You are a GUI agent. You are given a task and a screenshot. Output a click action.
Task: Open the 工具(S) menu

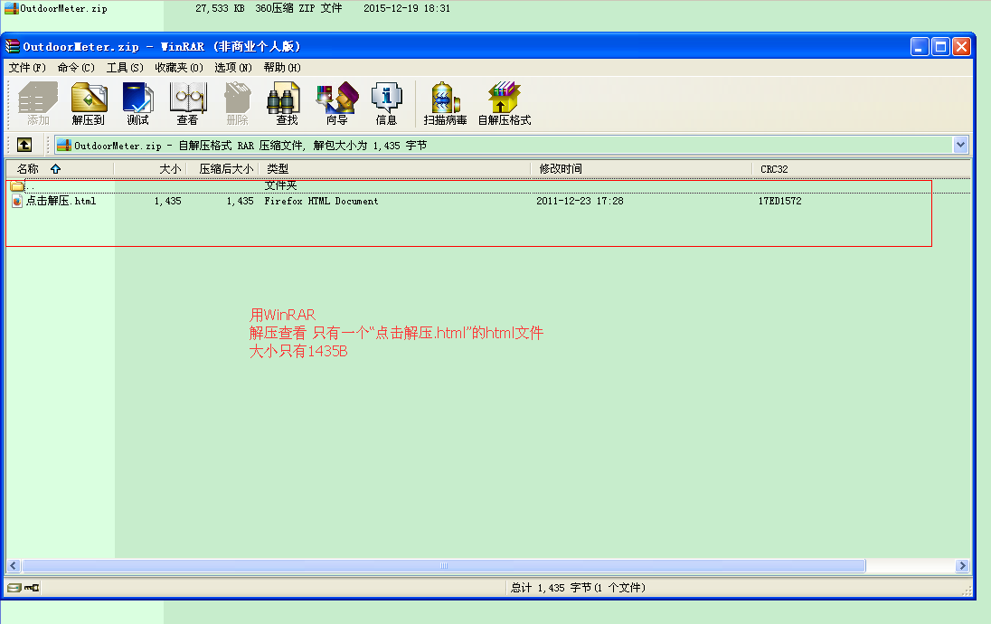tap(125, 67)
